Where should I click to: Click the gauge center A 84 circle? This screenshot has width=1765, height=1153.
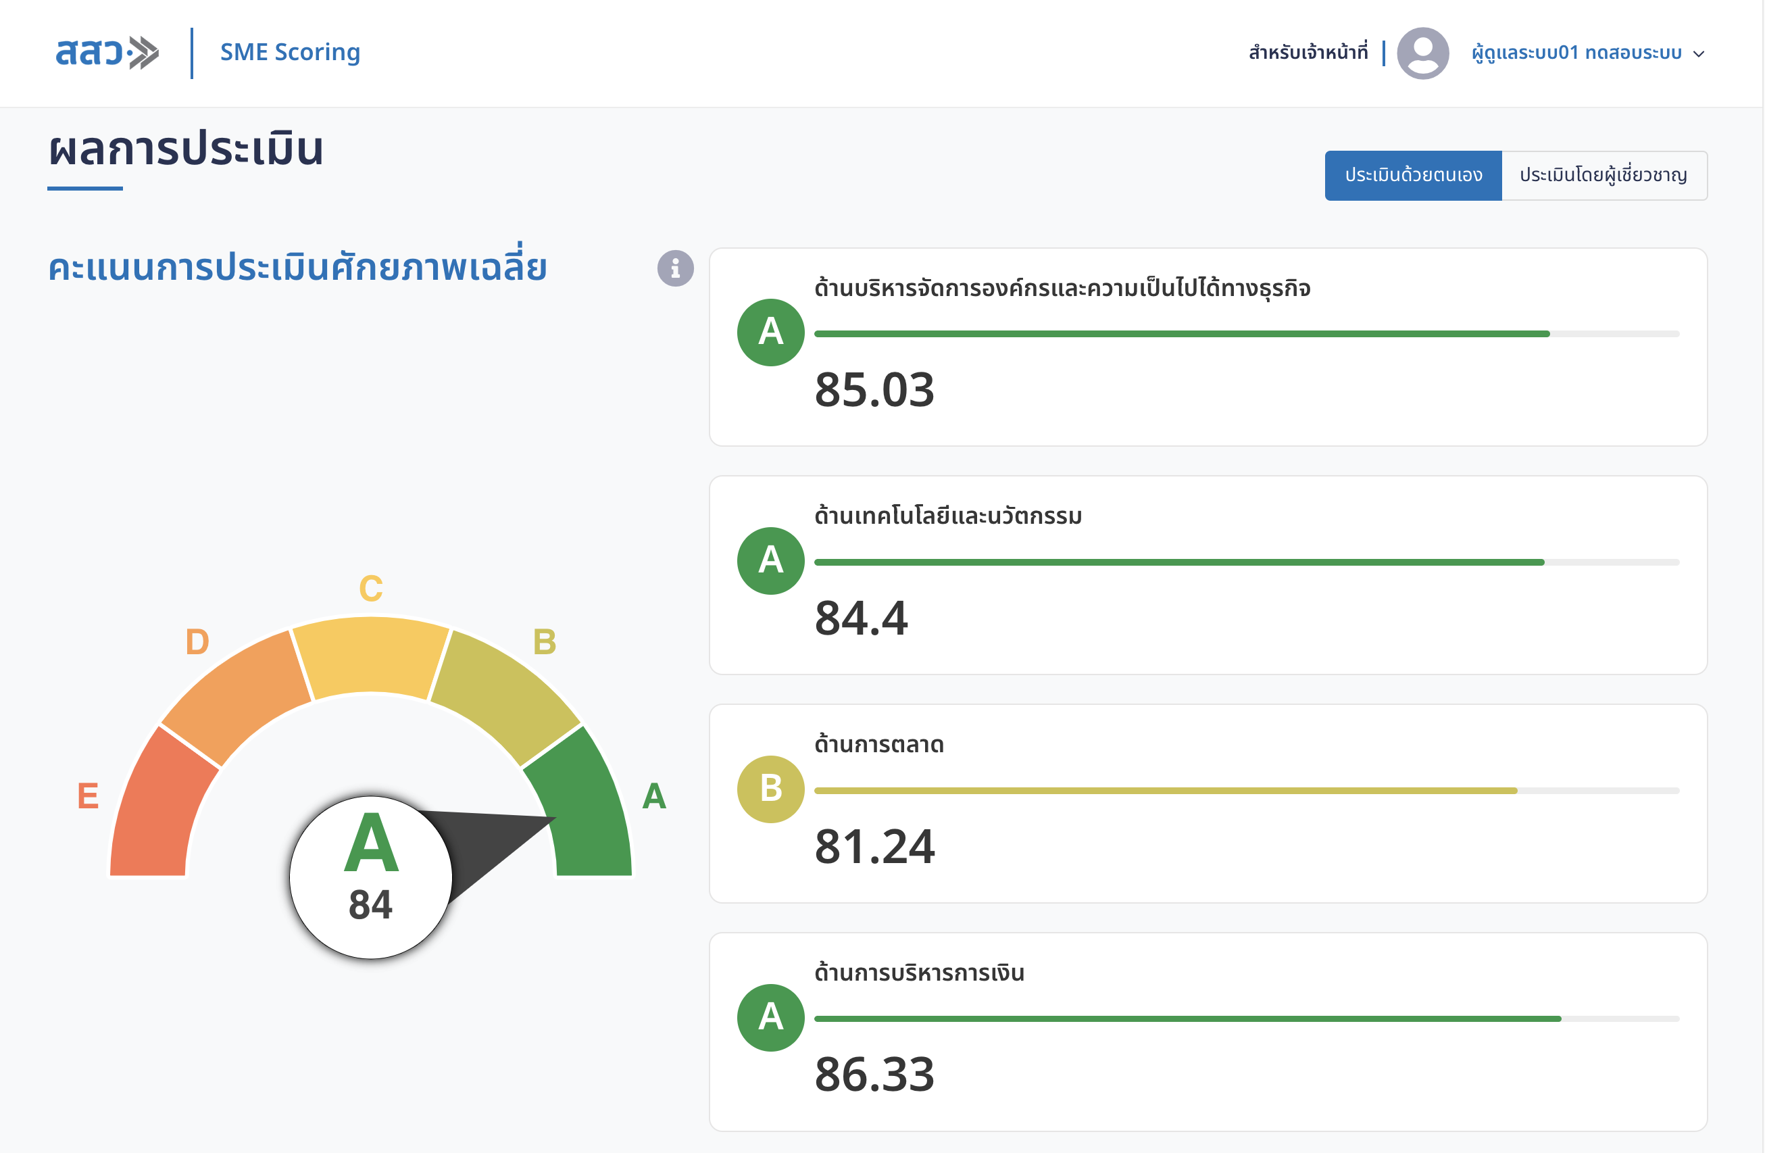[370, 877]
